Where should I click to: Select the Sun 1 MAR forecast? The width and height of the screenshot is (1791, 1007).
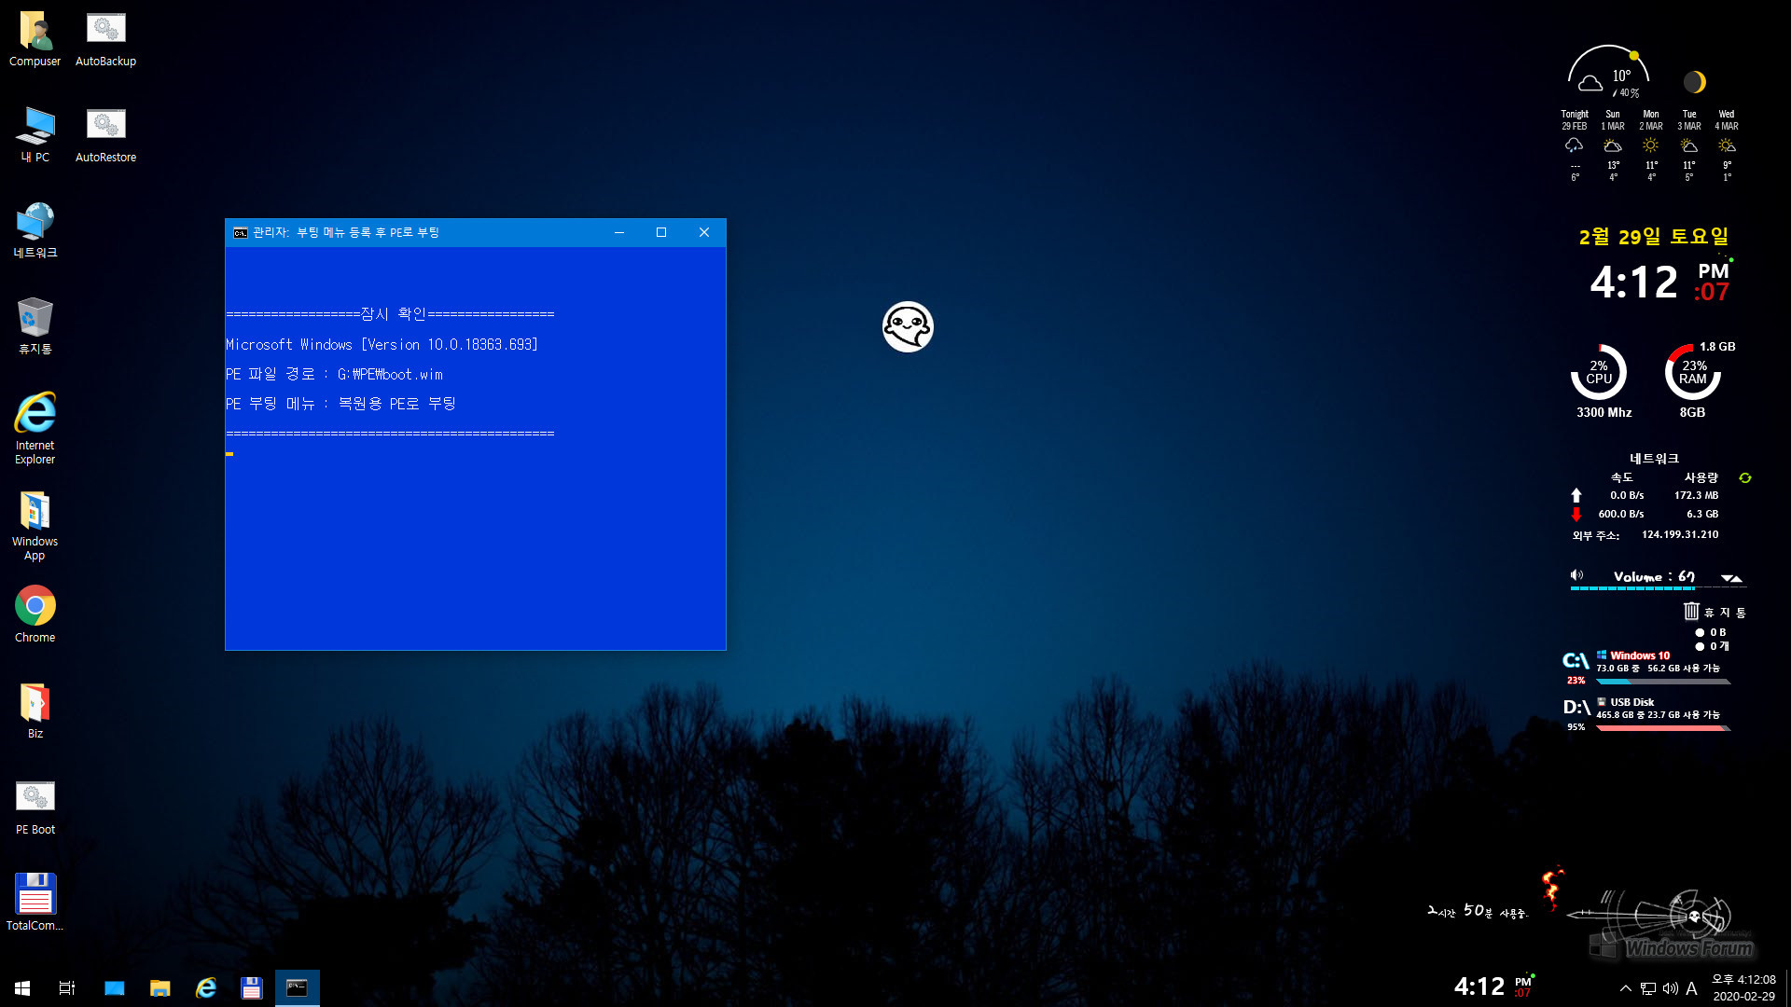[x=1613, y=145]
